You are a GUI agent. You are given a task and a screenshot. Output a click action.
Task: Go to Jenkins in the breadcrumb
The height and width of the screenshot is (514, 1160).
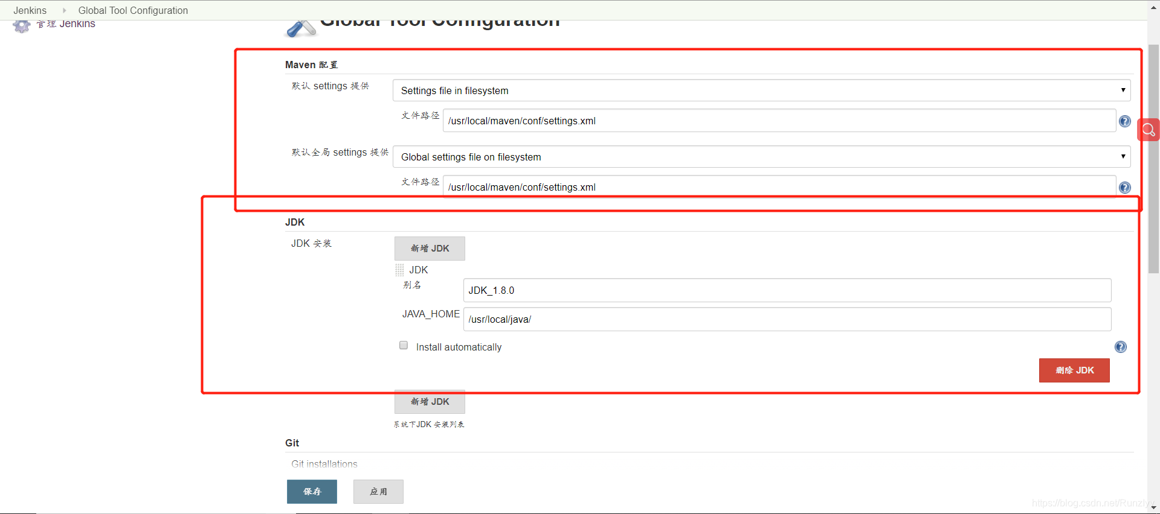[x=30, y=10]
